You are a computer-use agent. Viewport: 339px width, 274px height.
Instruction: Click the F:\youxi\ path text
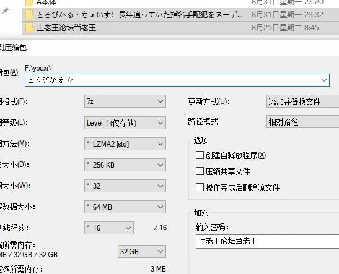tap(38, 68)
